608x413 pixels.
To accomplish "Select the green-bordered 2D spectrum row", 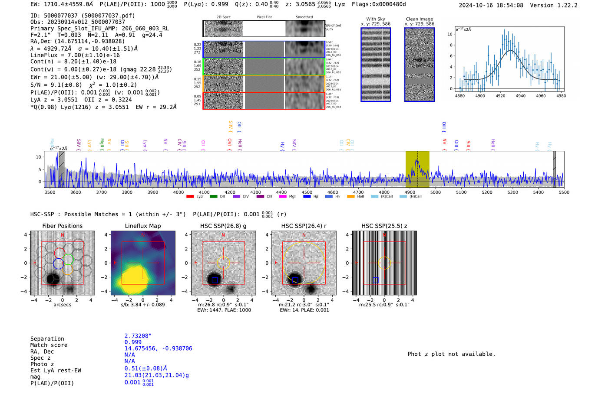I will (x=264, y=67).
